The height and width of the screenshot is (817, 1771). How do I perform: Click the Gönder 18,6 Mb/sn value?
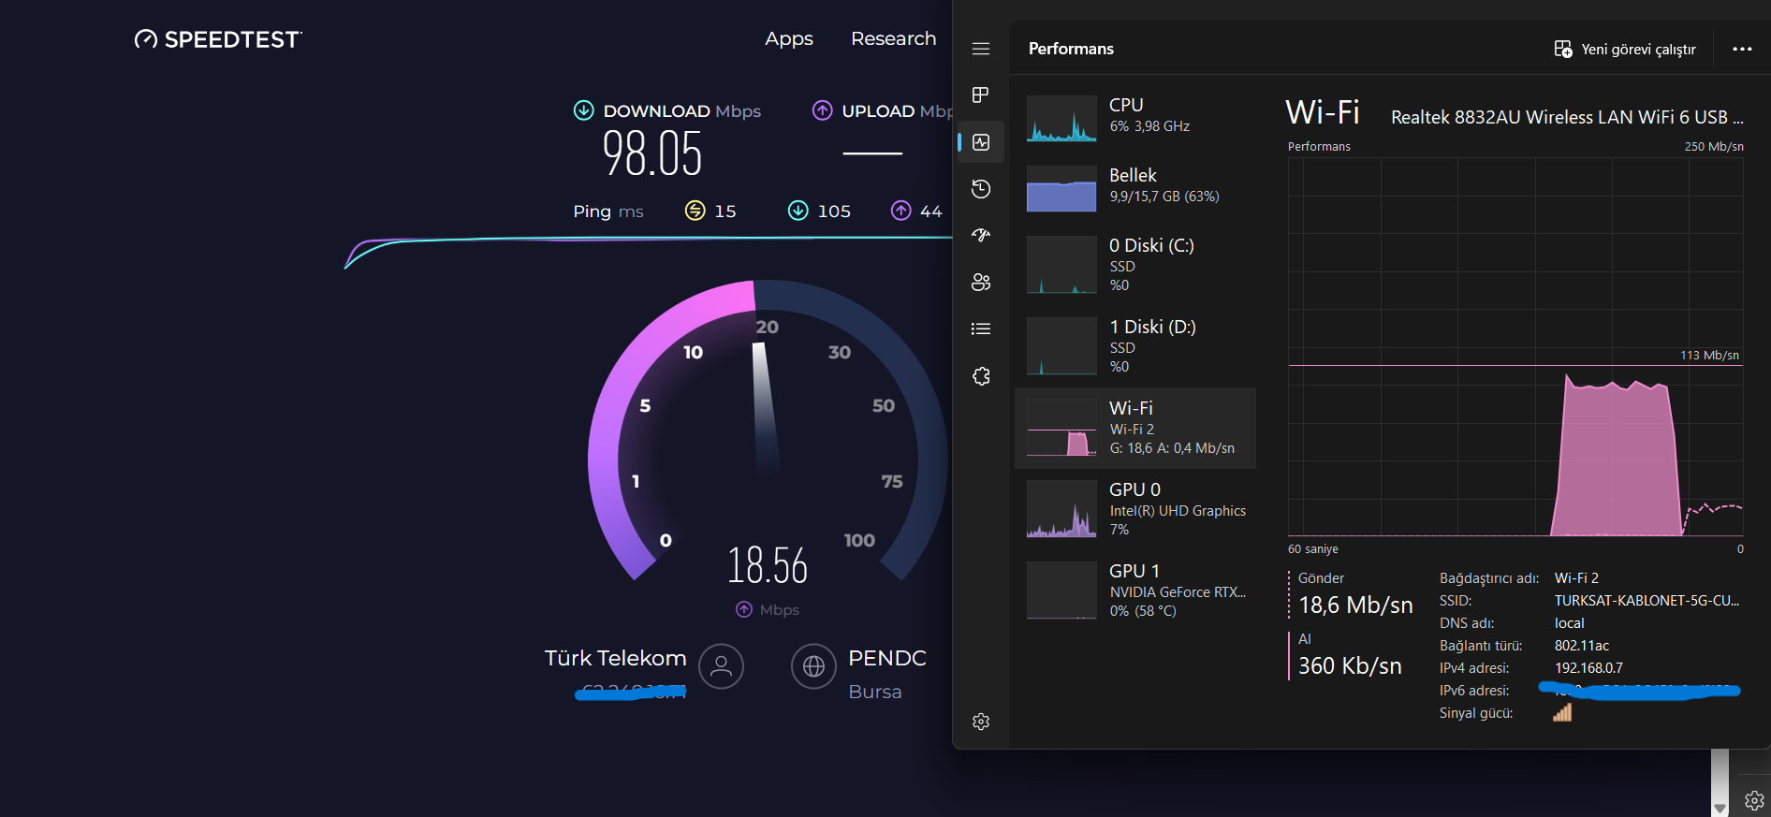[1355, 605]
